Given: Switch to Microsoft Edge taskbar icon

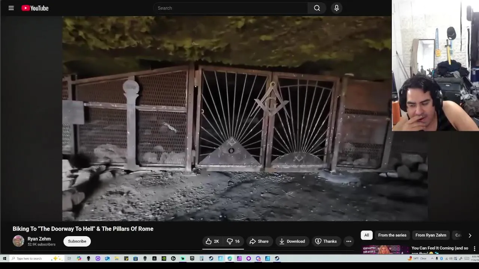Looking at the screenshot, I should 230,258.
